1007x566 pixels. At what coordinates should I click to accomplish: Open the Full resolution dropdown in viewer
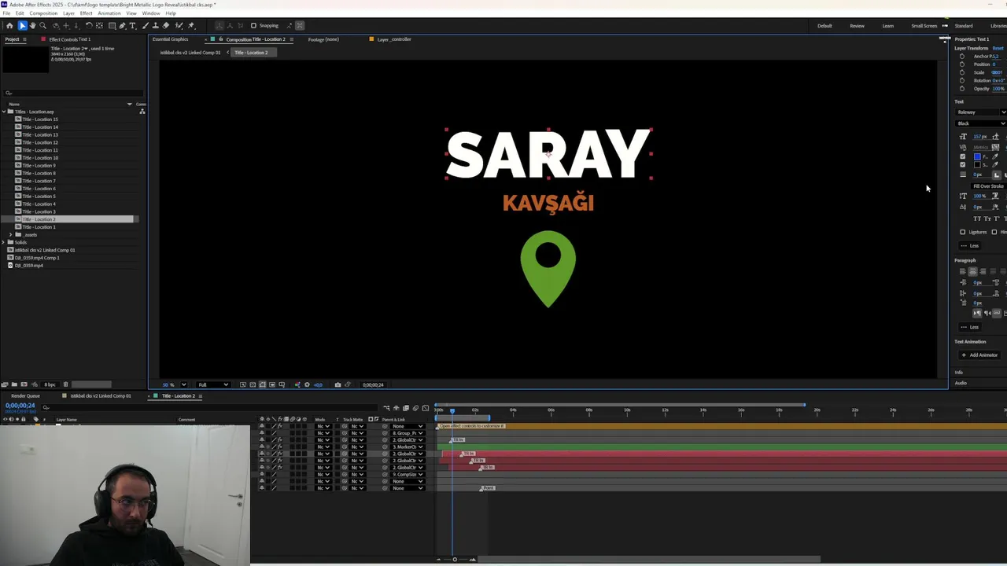(x=212, y=384)
